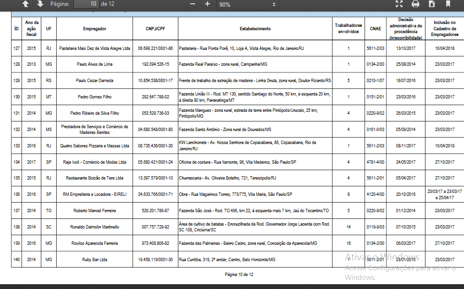This screenshot has width=464, height=289.
Task: Click CNAE code '4120-4/00'
Action: click(376, 194)
